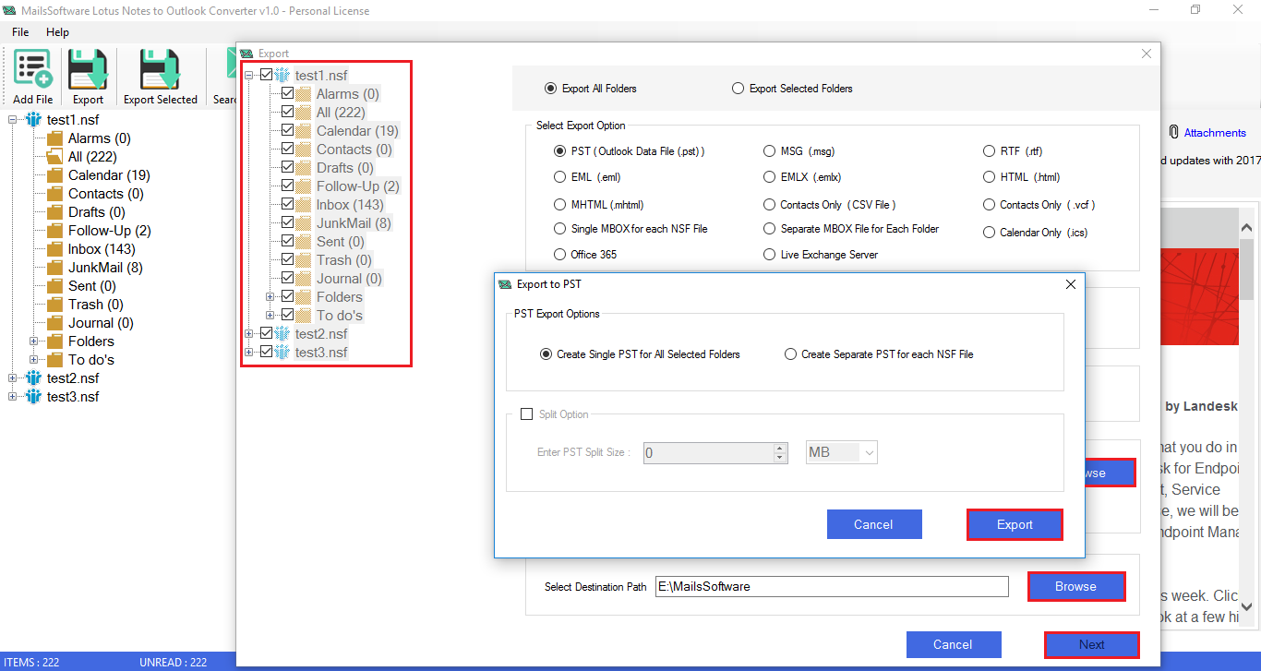
Task: Click the Follow-Up (2) folder icon in main tree
Action: [x=54, y=231]
